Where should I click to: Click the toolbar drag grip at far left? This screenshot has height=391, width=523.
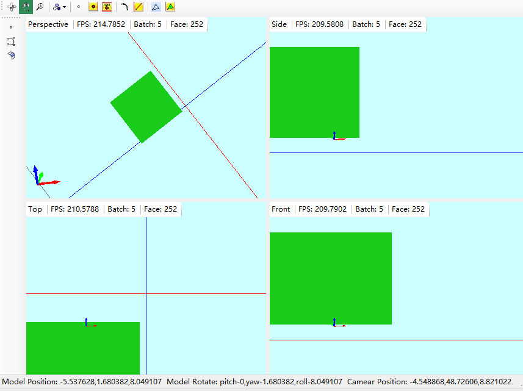[x=2, y=7]
